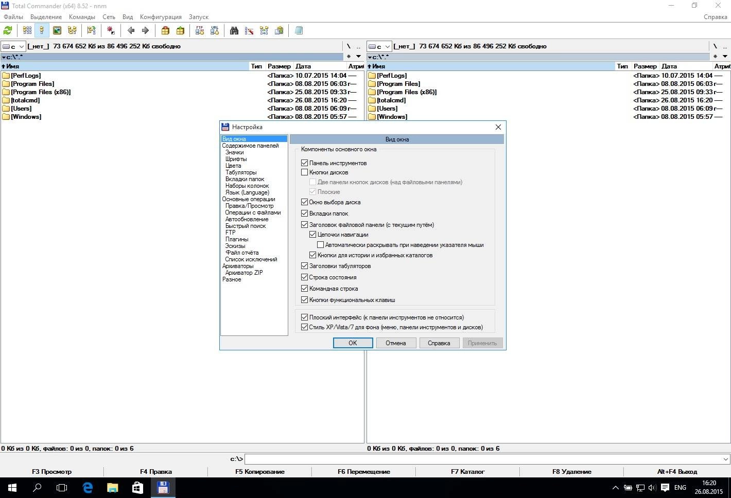Go Back with the left arrow icon
Image resolution: width=731 pixels, height=498 pixels.
point(131,30)
